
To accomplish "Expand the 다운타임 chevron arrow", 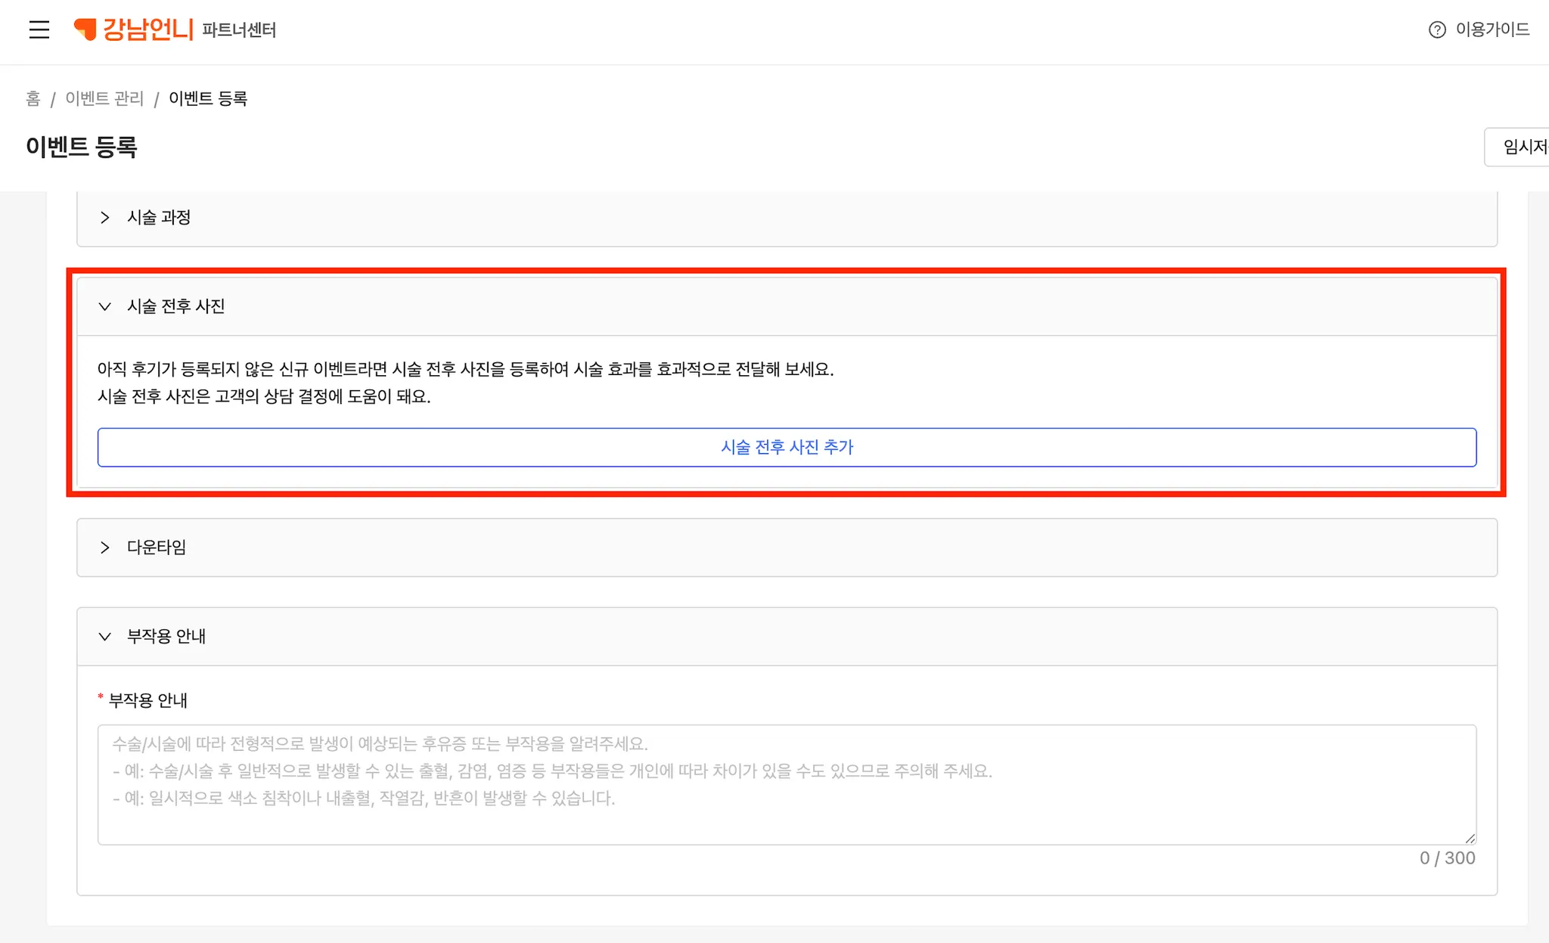I will pos(105,547).
